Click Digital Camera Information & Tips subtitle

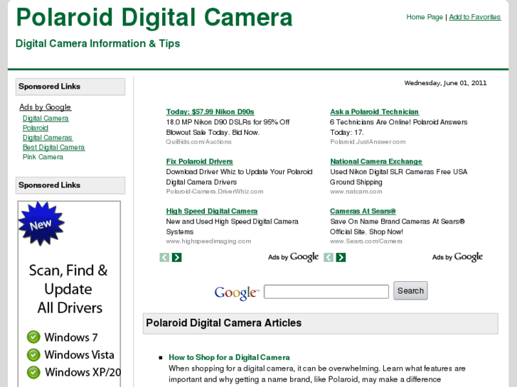point(97,43)
